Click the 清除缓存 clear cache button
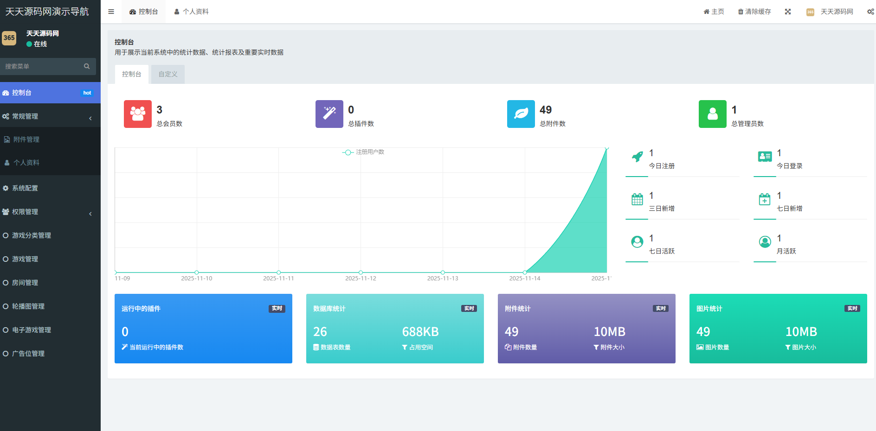The height and width of the screenshot is (431, 876). [x=754, y=12]
